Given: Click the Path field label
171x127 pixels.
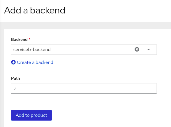Looking at the screenshot, I should click(15, 78).
